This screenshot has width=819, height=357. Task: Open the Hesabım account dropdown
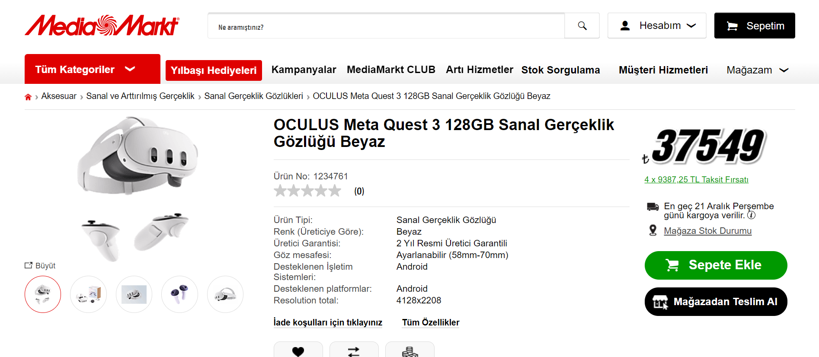657,25
